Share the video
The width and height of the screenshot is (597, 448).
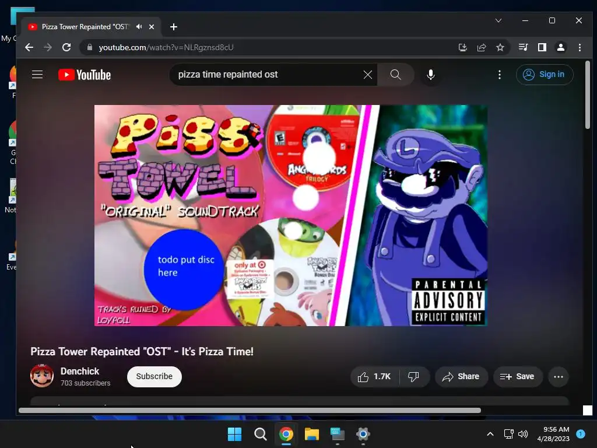[461, 376]
